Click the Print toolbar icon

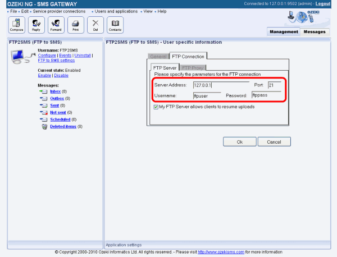point(76,25)
